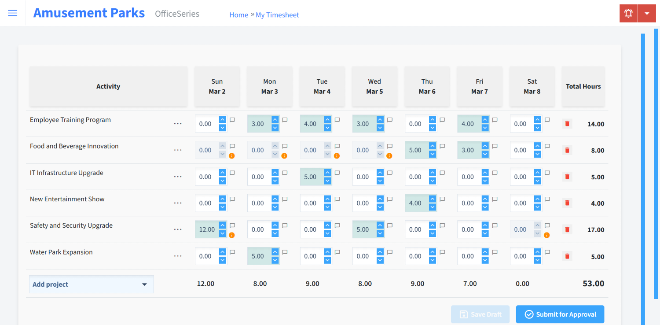Image resolution: width=660 pixels, height=325 pixels.
Task: Click the Save Draft button
Action: coord(480,314)
